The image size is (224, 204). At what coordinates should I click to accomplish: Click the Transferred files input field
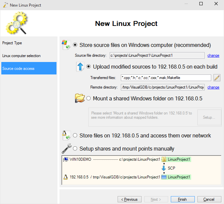click(x=166, y=78)
